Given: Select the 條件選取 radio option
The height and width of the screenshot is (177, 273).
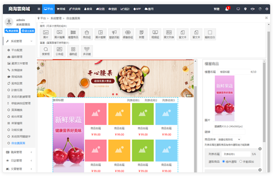Looking at the screenshot, I should tap(224, 161).
